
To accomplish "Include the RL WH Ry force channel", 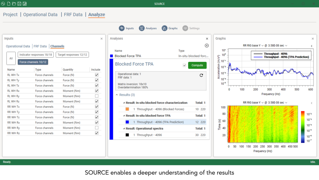I will click(x=97, y=96).
